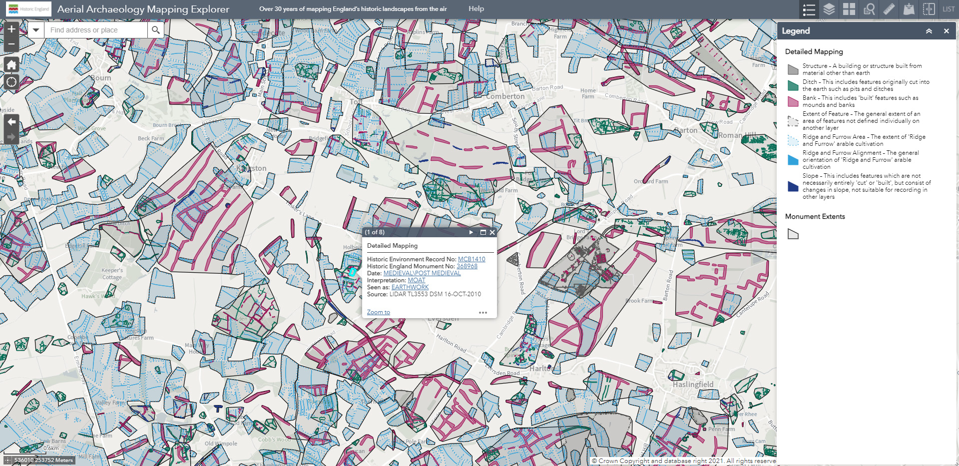Image resolution: width=959 pixels, height=466 pixels.
Task: Open the Help menu
Action: (476, 8)
